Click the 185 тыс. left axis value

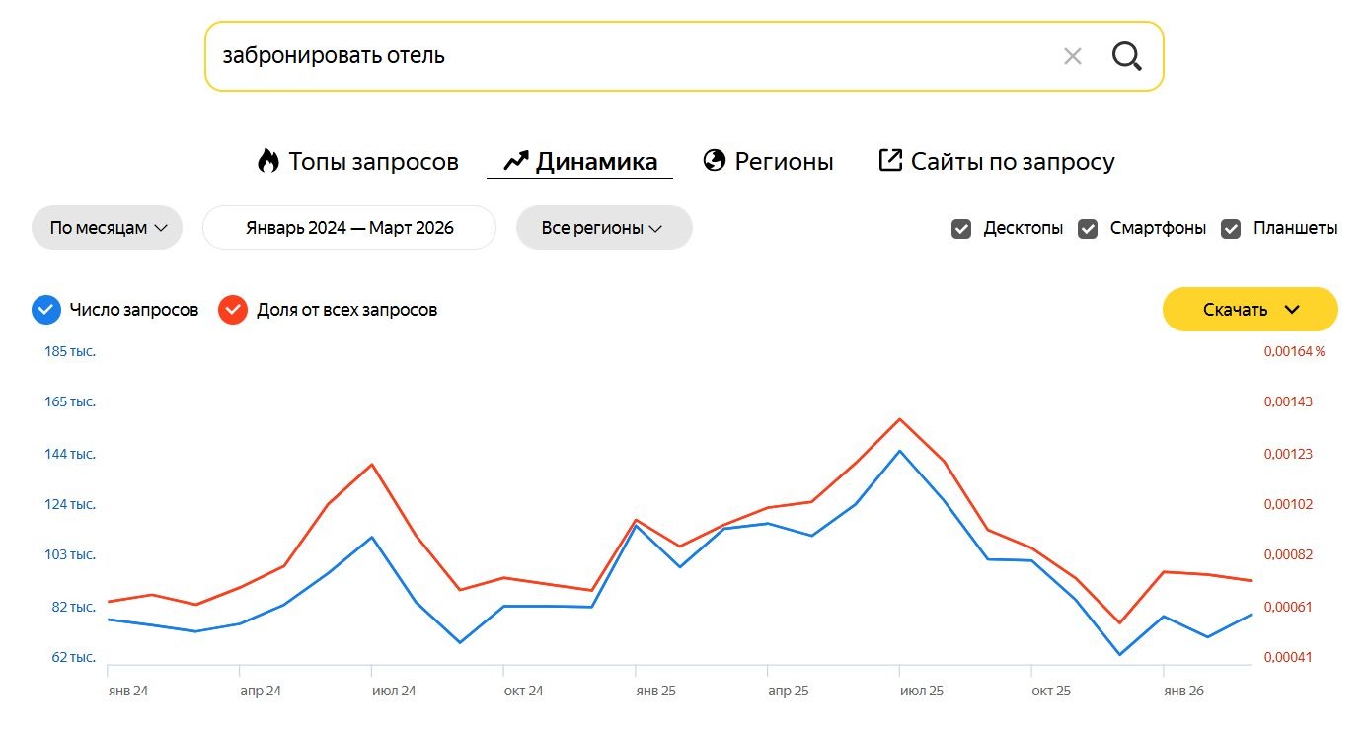click(x=70, y=351)
